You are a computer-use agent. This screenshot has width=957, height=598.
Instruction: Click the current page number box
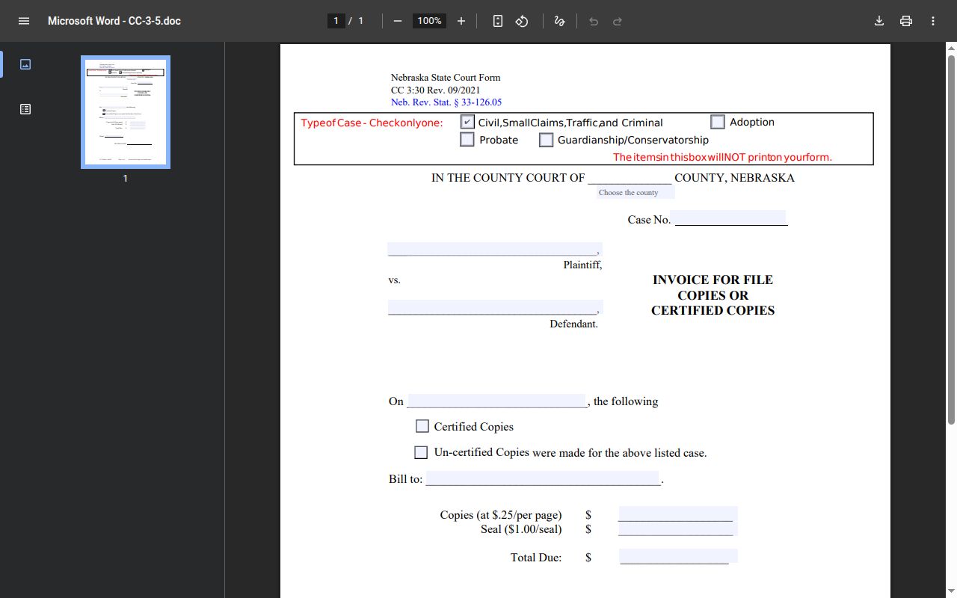pos(336,21)
